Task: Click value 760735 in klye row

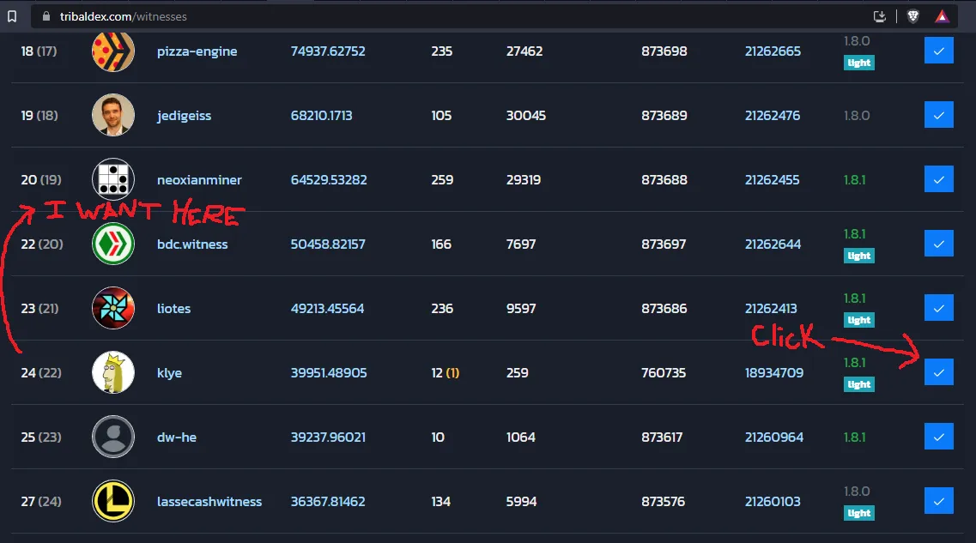Action: 664,372
